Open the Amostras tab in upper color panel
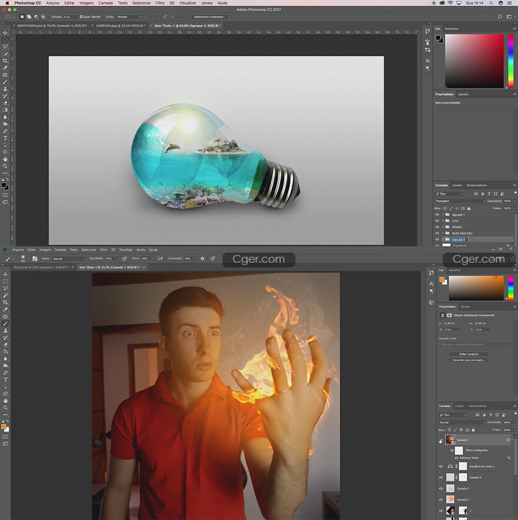 click(x=451, y=29)
